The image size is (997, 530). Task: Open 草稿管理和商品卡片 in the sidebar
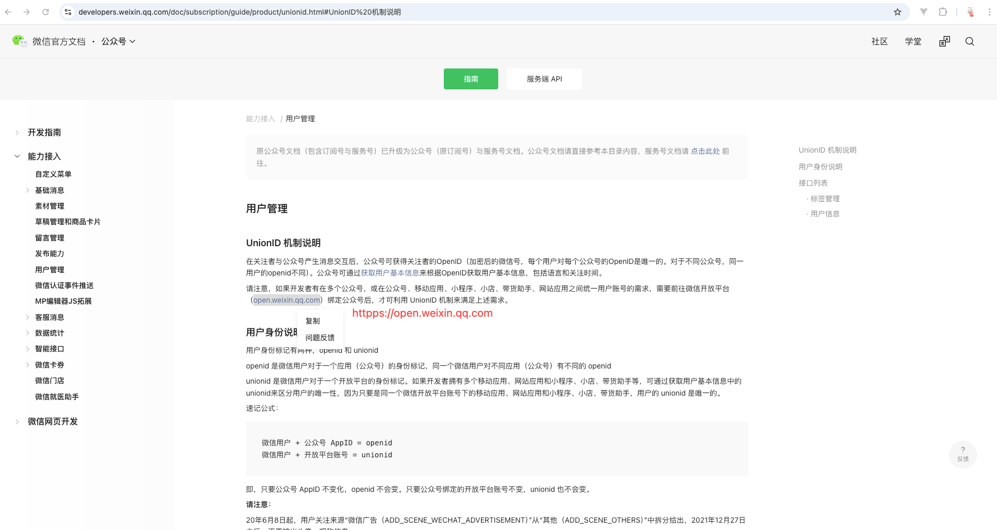coord(68,222)
